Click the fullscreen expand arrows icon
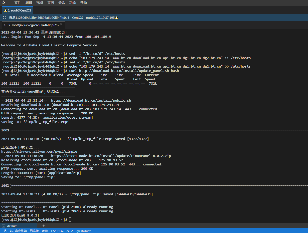308x233 pixels. (4, 18)
